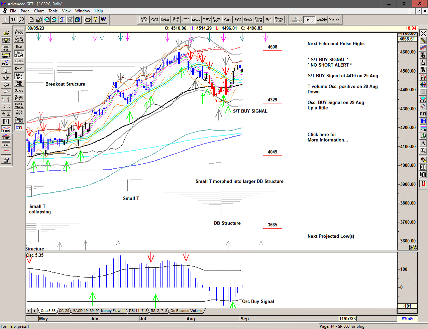
Task: Toggle the Mov Ave overlay button
Action: 19,76
